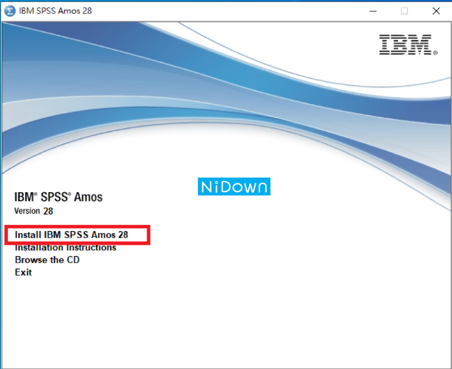Maximize the installer window

click(x=404, y=11)
